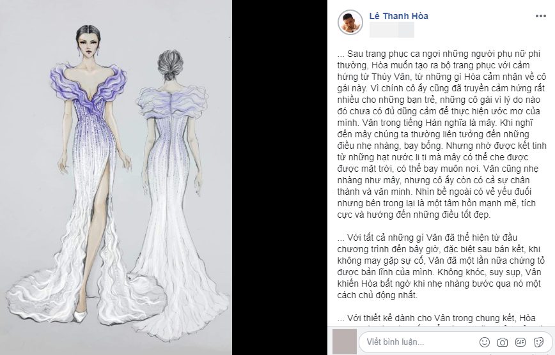This screenshot has height=355, width=555.
Task: Click your avatar beside the comment box
Action: (x=344, y=342)
